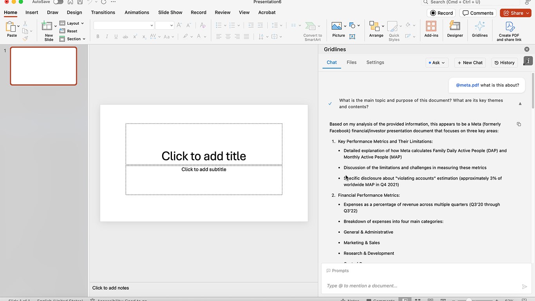
Task: Click the red Share button
Action: [x=515, y=13]
